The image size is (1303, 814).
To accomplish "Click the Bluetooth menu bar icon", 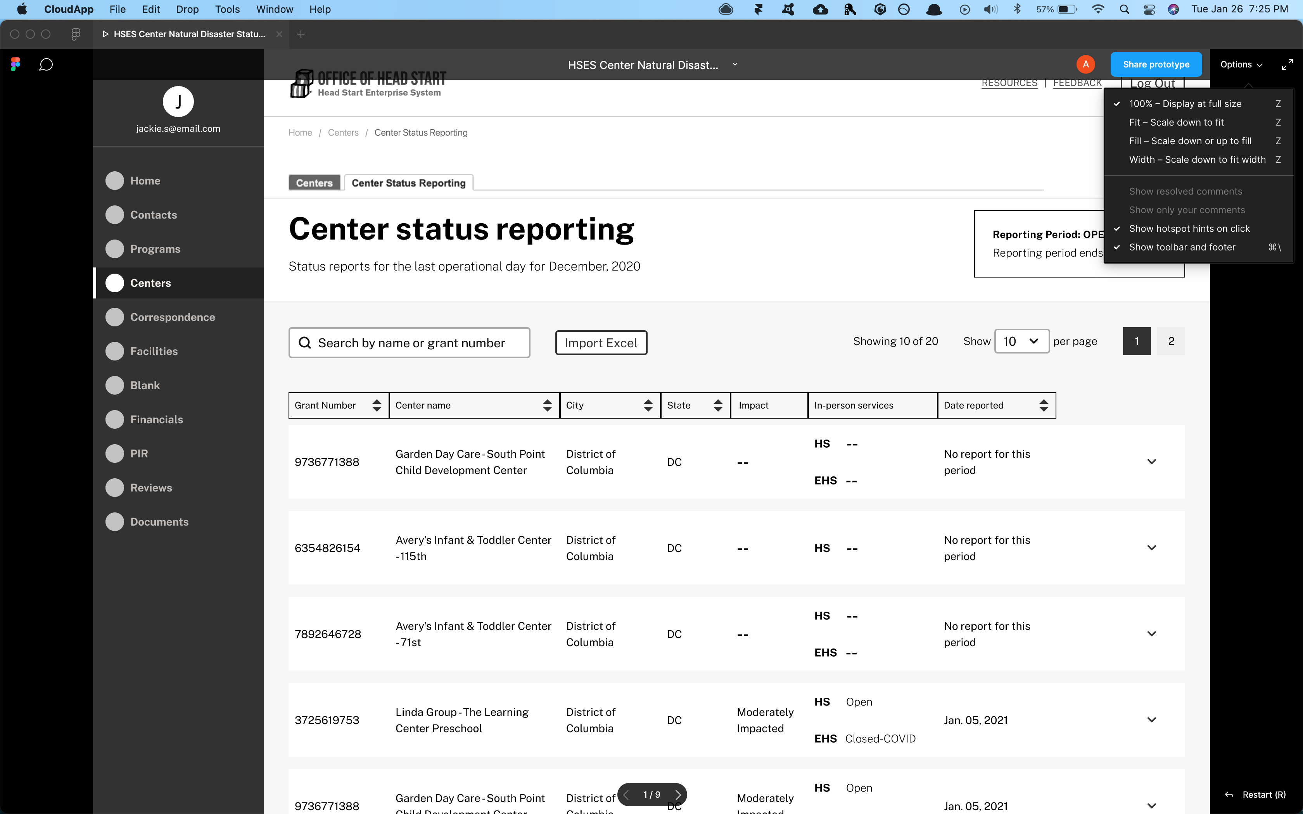I will [x=1017, y=9].
